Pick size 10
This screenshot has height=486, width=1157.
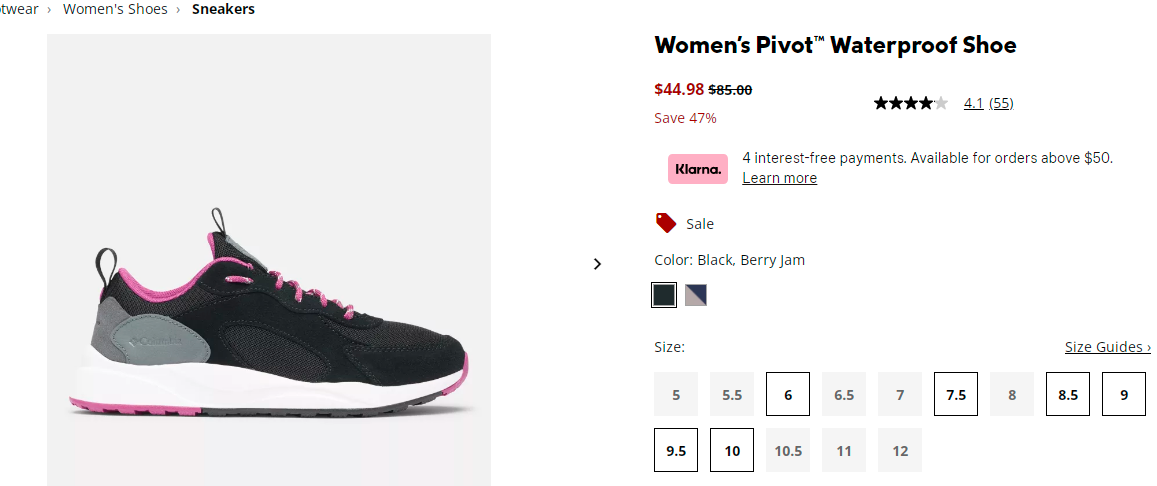[732, 450]
